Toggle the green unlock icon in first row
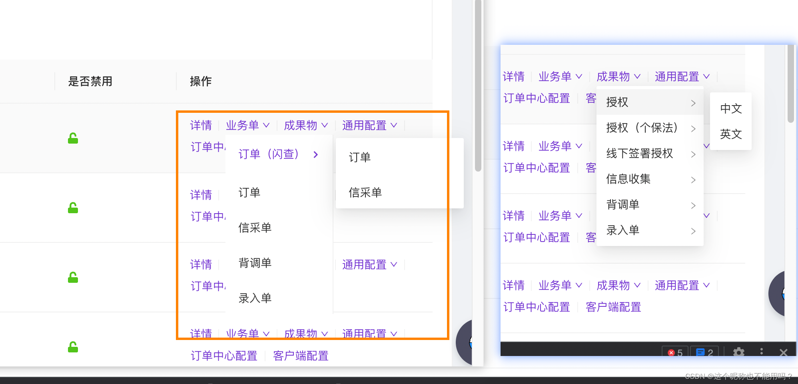The height and width of the screenshot is (384, 798). click(x=73, y=138)
